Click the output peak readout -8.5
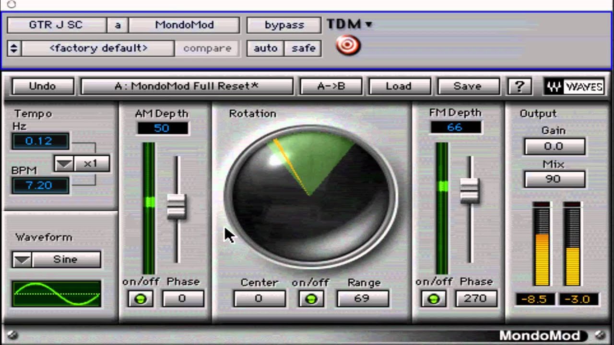 tap(534, 299)
